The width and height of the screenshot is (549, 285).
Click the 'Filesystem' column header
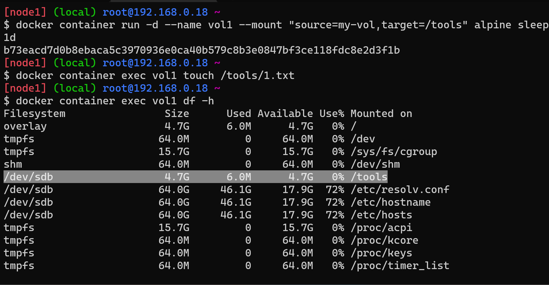click(35, 114)
